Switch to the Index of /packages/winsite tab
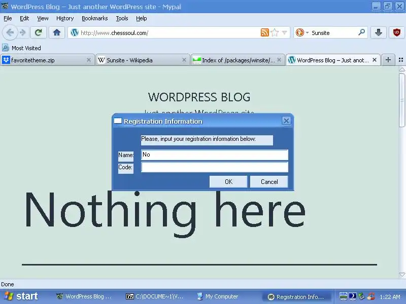The width and height of the screenshot is (406, 304). pyautogui.click(x=238, y=60)
